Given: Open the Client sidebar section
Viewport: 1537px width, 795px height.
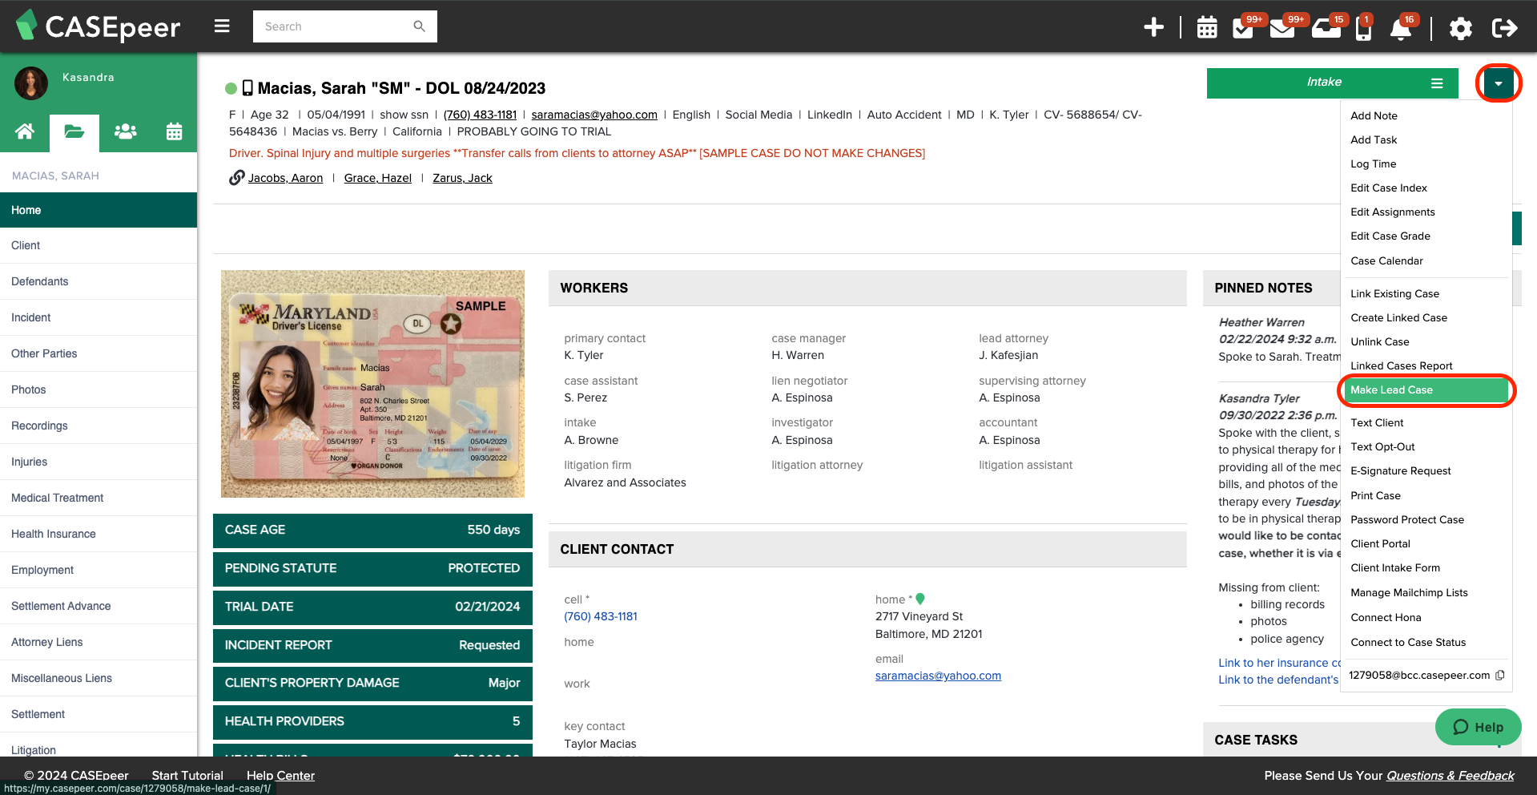Looking at the screenshot, I should click(99, 245).
